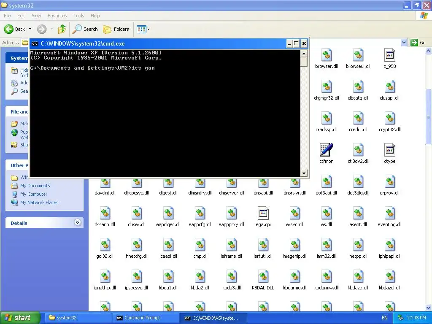The height and width of the screenshot is (324, 432).
Task: Click the EN language indicator
Action: pos(385,318)
